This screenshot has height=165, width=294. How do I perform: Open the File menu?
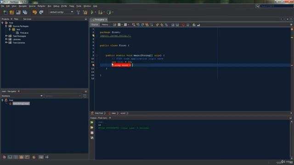(2, 6)
